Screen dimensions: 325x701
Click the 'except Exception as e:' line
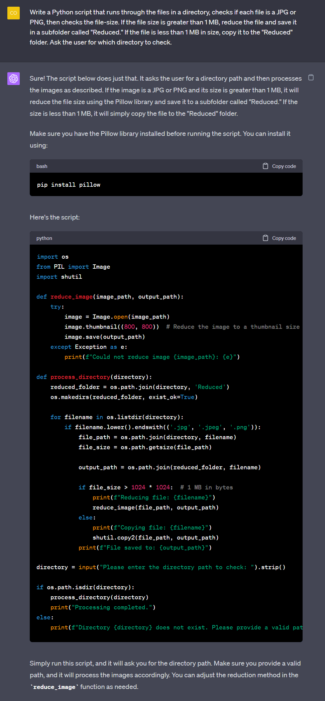coord(89,347)
